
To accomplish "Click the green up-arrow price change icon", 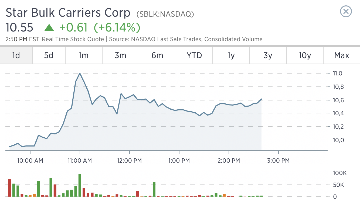I will coord(49,27).
